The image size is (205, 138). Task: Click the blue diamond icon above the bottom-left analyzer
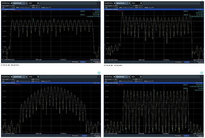pyautogui.click(x=99, y=73)
